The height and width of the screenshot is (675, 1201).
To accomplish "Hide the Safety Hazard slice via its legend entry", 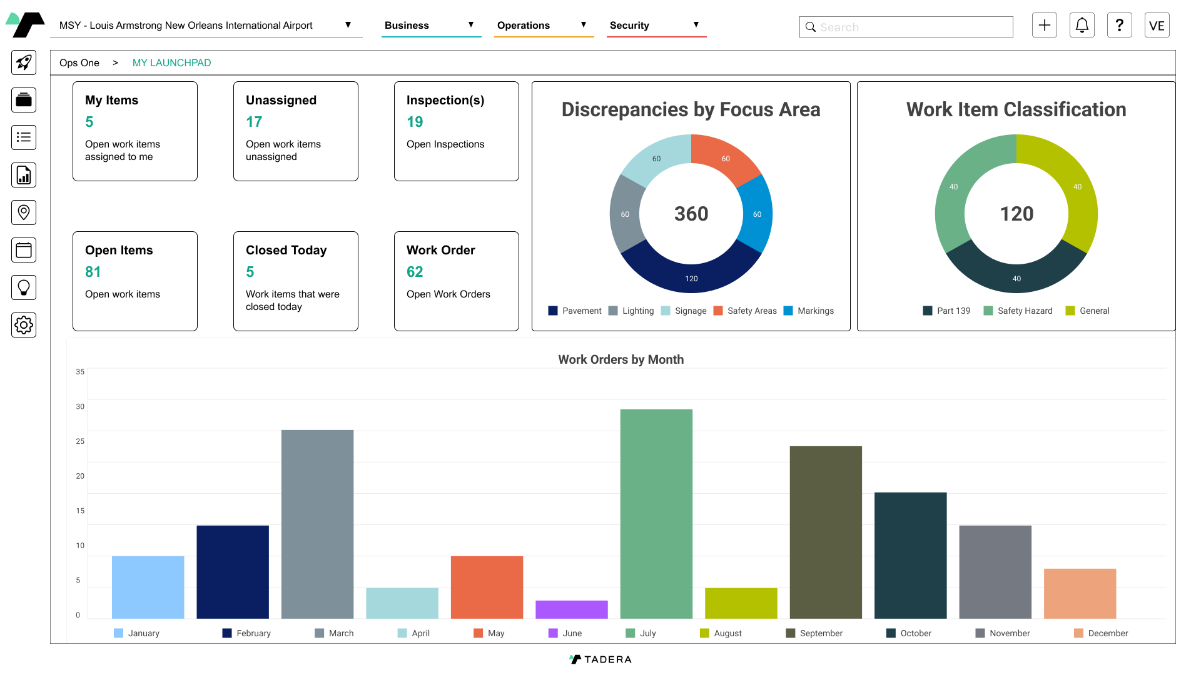I will coord(1018,311).
